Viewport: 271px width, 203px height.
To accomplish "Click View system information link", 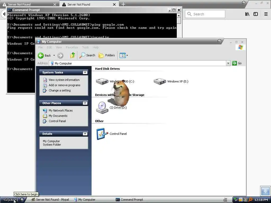I will pos(64,80).
